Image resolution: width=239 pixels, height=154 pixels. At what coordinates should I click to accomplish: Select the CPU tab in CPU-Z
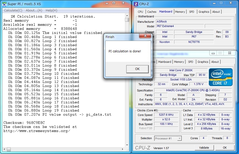[140, 12]
